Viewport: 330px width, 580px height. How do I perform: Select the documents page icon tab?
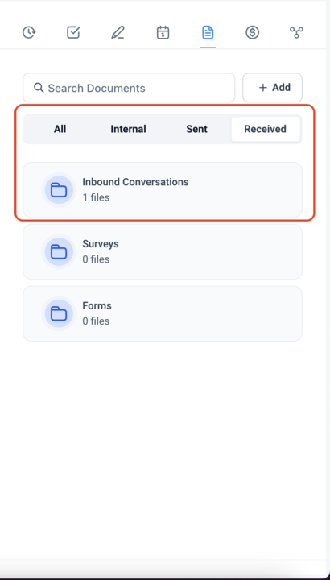pos(208,32)
